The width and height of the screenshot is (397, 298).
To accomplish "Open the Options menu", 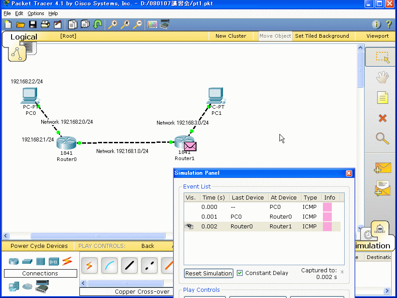I will pos(35,13).
